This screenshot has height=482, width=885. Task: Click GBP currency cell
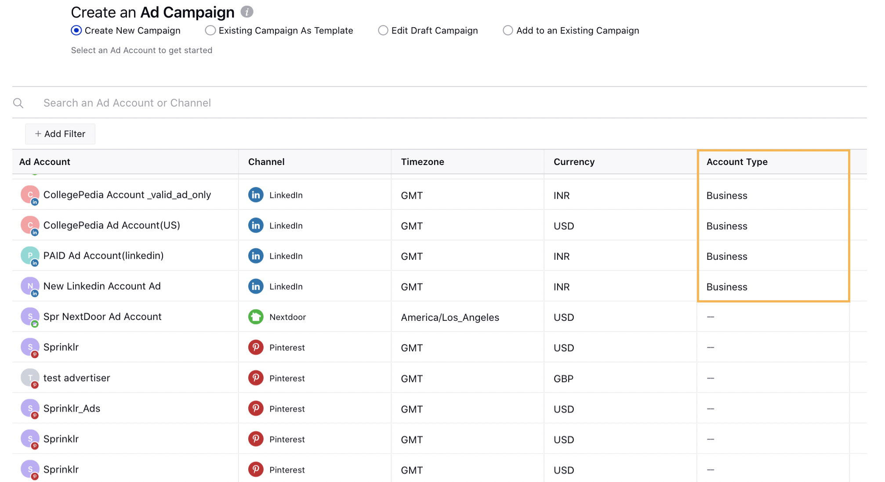(x=563, y=378)
